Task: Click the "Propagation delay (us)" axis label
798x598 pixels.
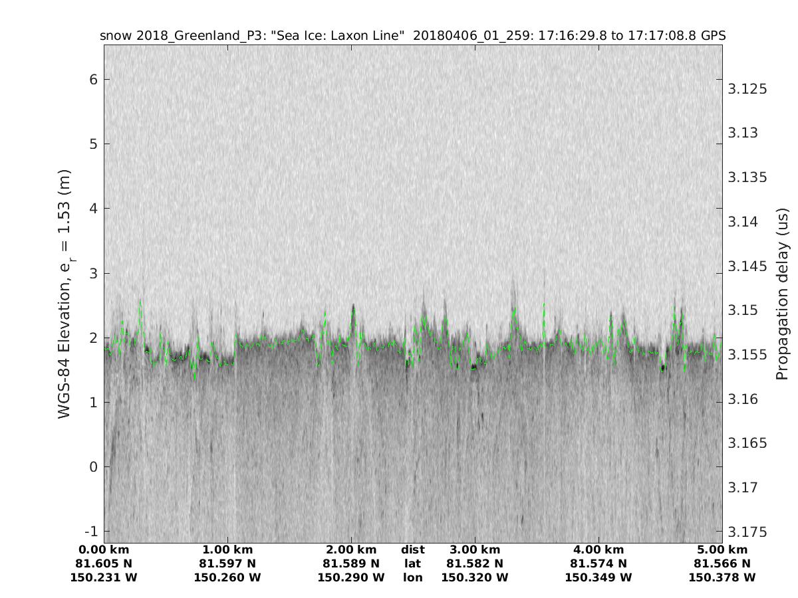Action: tap(782, 294)
